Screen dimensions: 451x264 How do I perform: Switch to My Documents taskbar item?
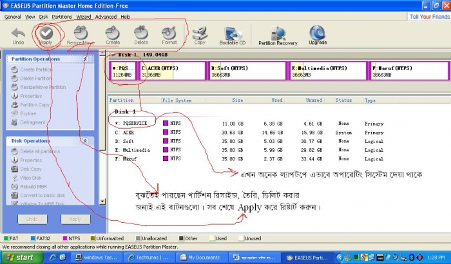pyautogui.click(x=200, y=258)
